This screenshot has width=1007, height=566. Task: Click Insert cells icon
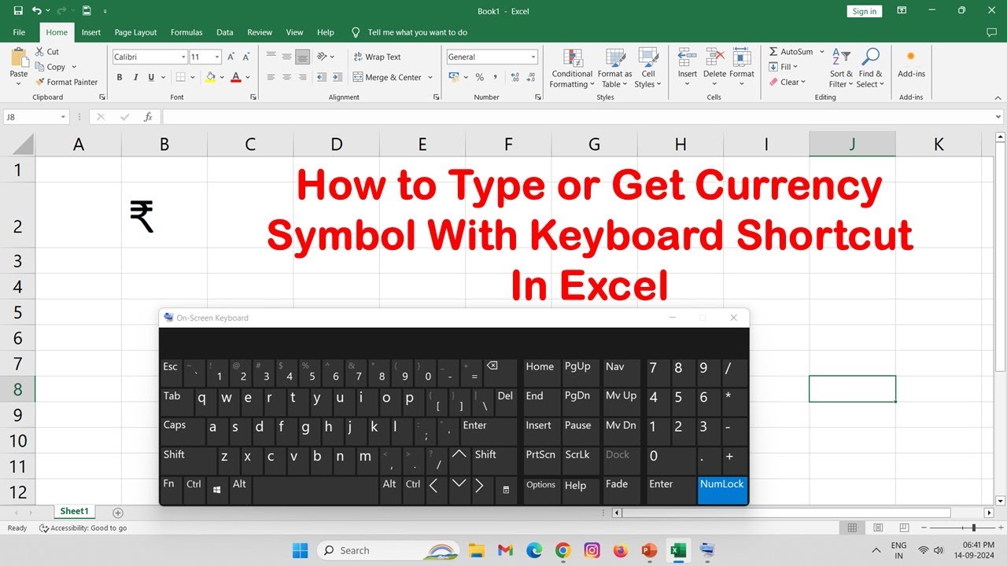(687, 58)
